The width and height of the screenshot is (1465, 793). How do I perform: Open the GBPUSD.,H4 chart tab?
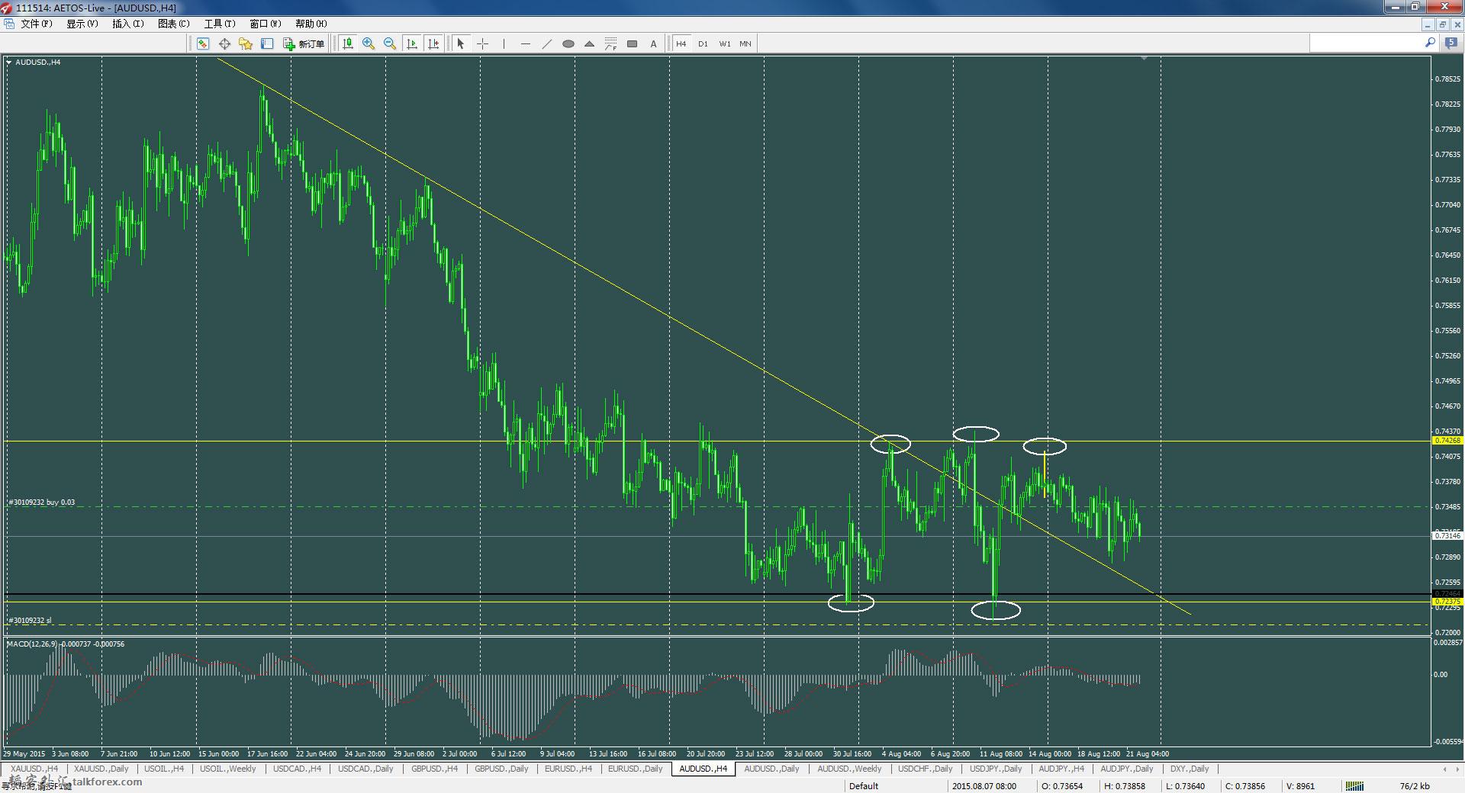(x=434, y=769)
